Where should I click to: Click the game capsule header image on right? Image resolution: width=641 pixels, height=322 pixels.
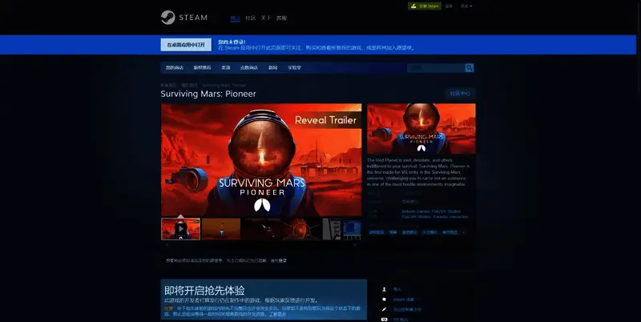421,129
